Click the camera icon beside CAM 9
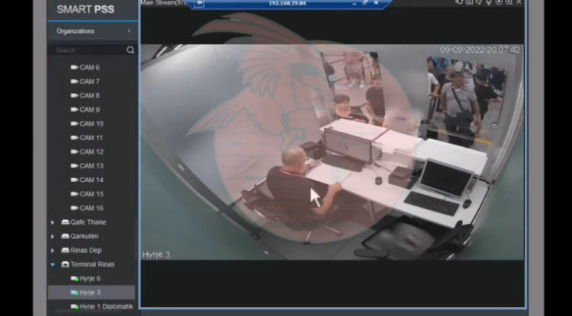 75,110
